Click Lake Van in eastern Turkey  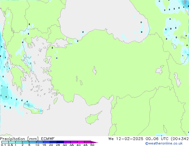click(160, 70)
